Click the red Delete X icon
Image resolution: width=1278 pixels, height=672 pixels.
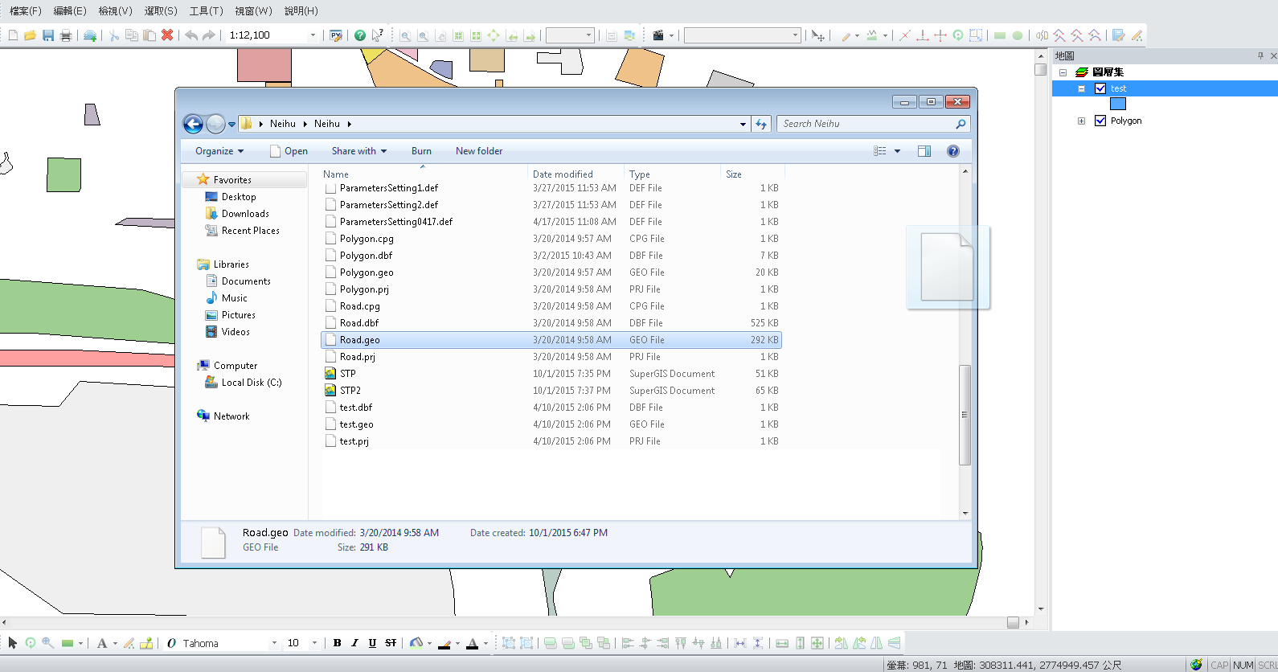coord(167,35)
